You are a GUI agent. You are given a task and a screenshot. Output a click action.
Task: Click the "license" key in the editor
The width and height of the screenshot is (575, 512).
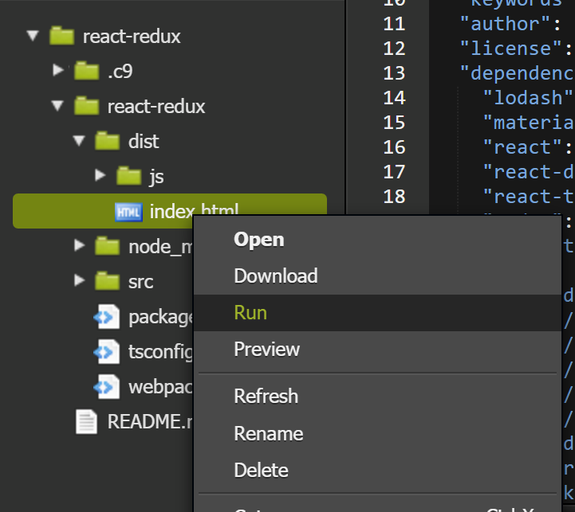(511, 49)
